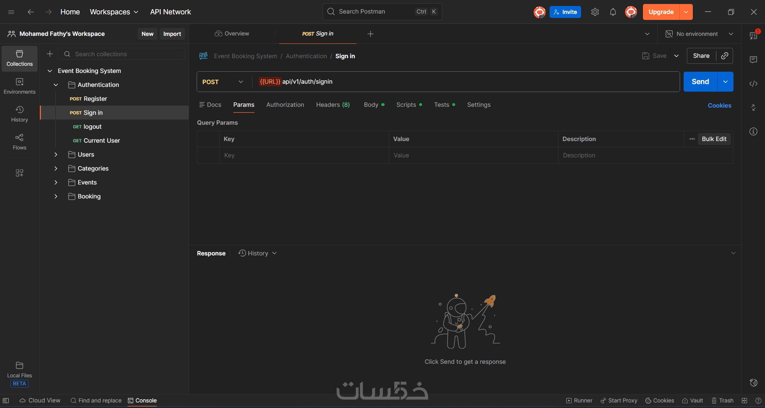Open the settings gear icon
Image resolution: width=765 pixels, height=408 pixels.
click(595, 12)
